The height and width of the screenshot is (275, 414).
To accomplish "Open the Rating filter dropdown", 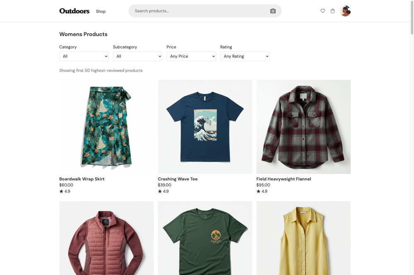I will tap(245, 56).
